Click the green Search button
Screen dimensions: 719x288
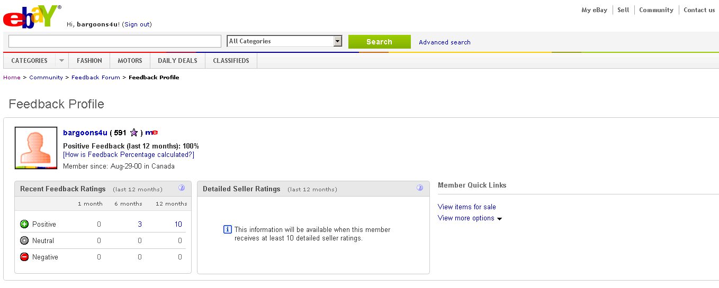click(x=379, y=42)
